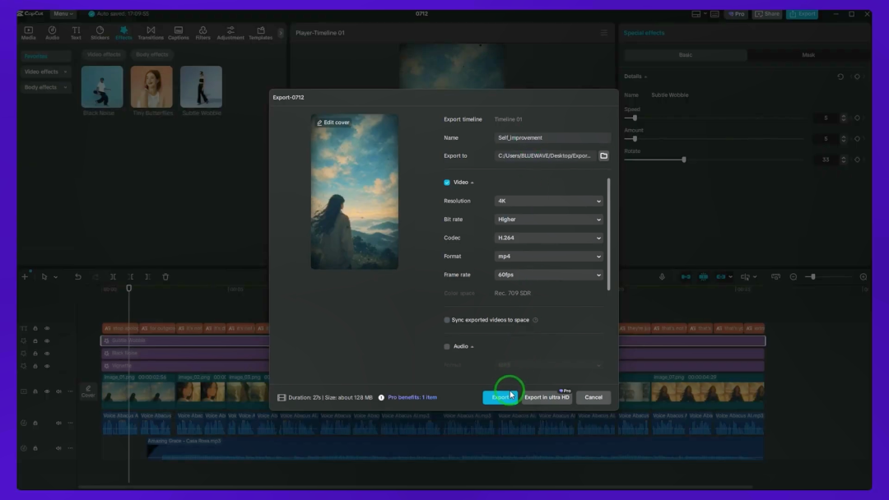
Task: Click the Export in ultra HD button
Action: point(547,397)
